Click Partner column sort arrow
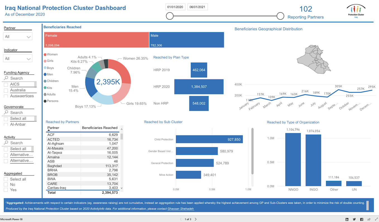This screenshot has height=222, width=379. click(x=49, y=130)
